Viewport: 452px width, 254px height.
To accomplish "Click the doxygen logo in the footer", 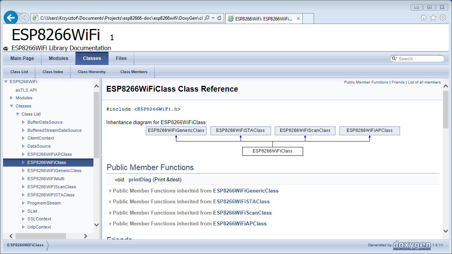I will pyautogui.click(x=412, y=245).
